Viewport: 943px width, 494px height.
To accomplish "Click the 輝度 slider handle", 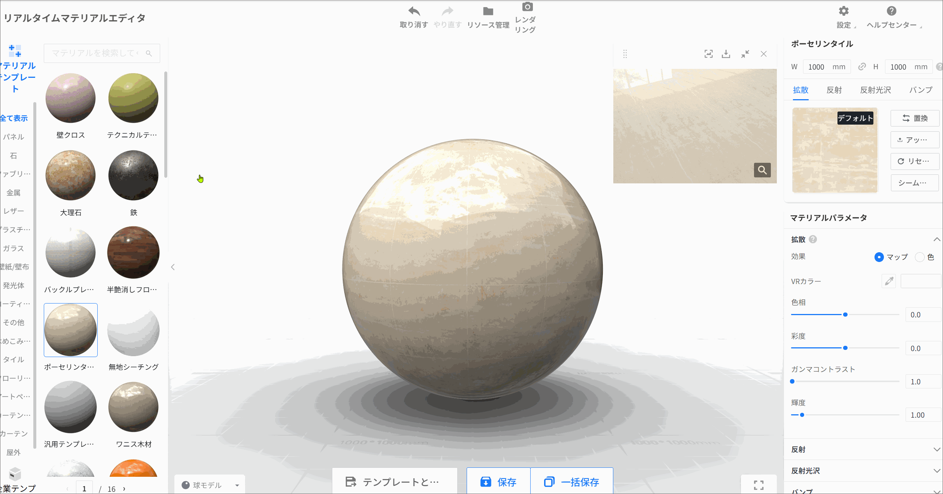I will coord(802,415).
